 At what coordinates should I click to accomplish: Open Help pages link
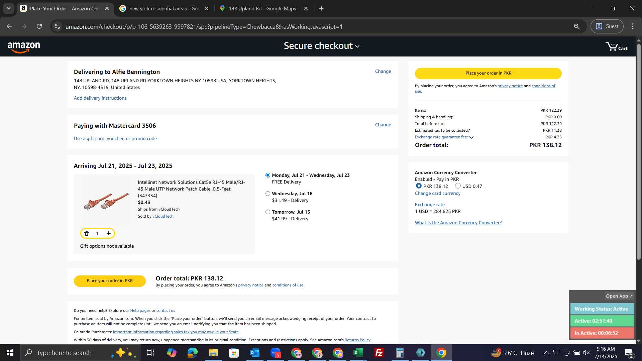pyautogui.click(x=140, y=311)
